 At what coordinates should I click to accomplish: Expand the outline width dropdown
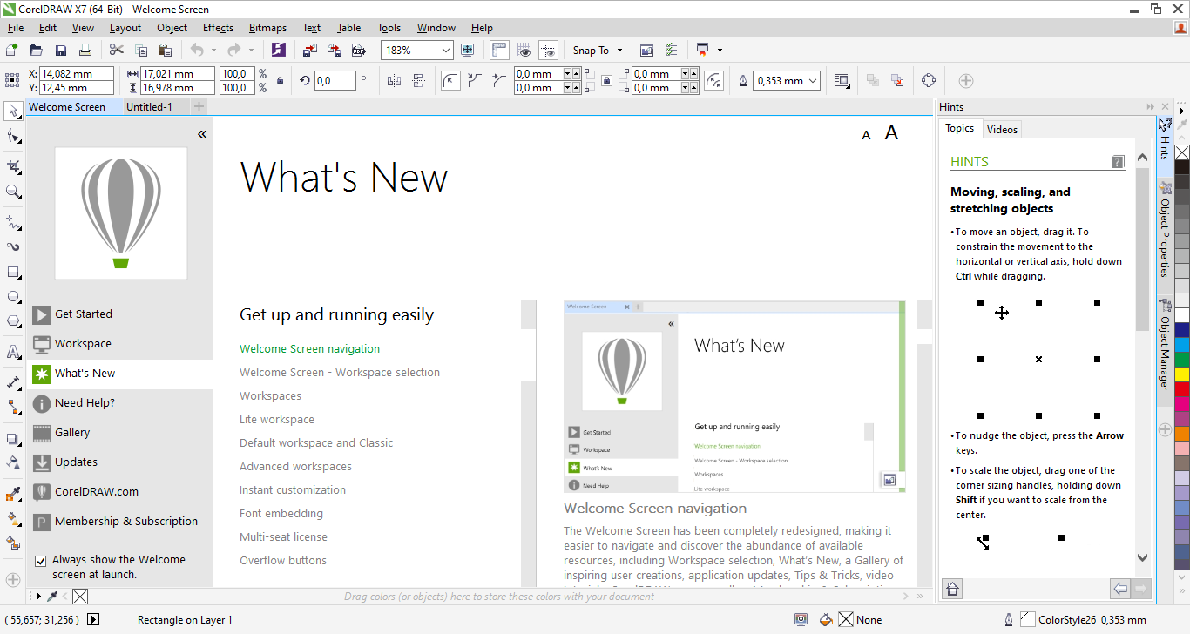point(812,81)
